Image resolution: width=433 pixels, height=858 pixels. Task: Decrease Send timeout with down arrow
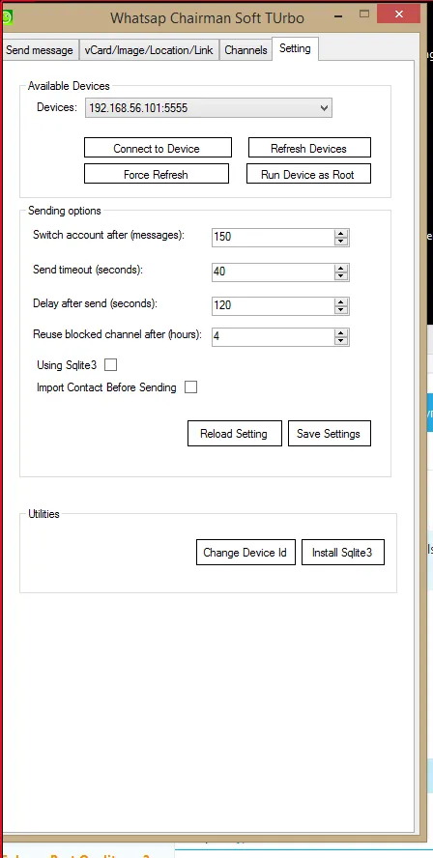[341, 276]
